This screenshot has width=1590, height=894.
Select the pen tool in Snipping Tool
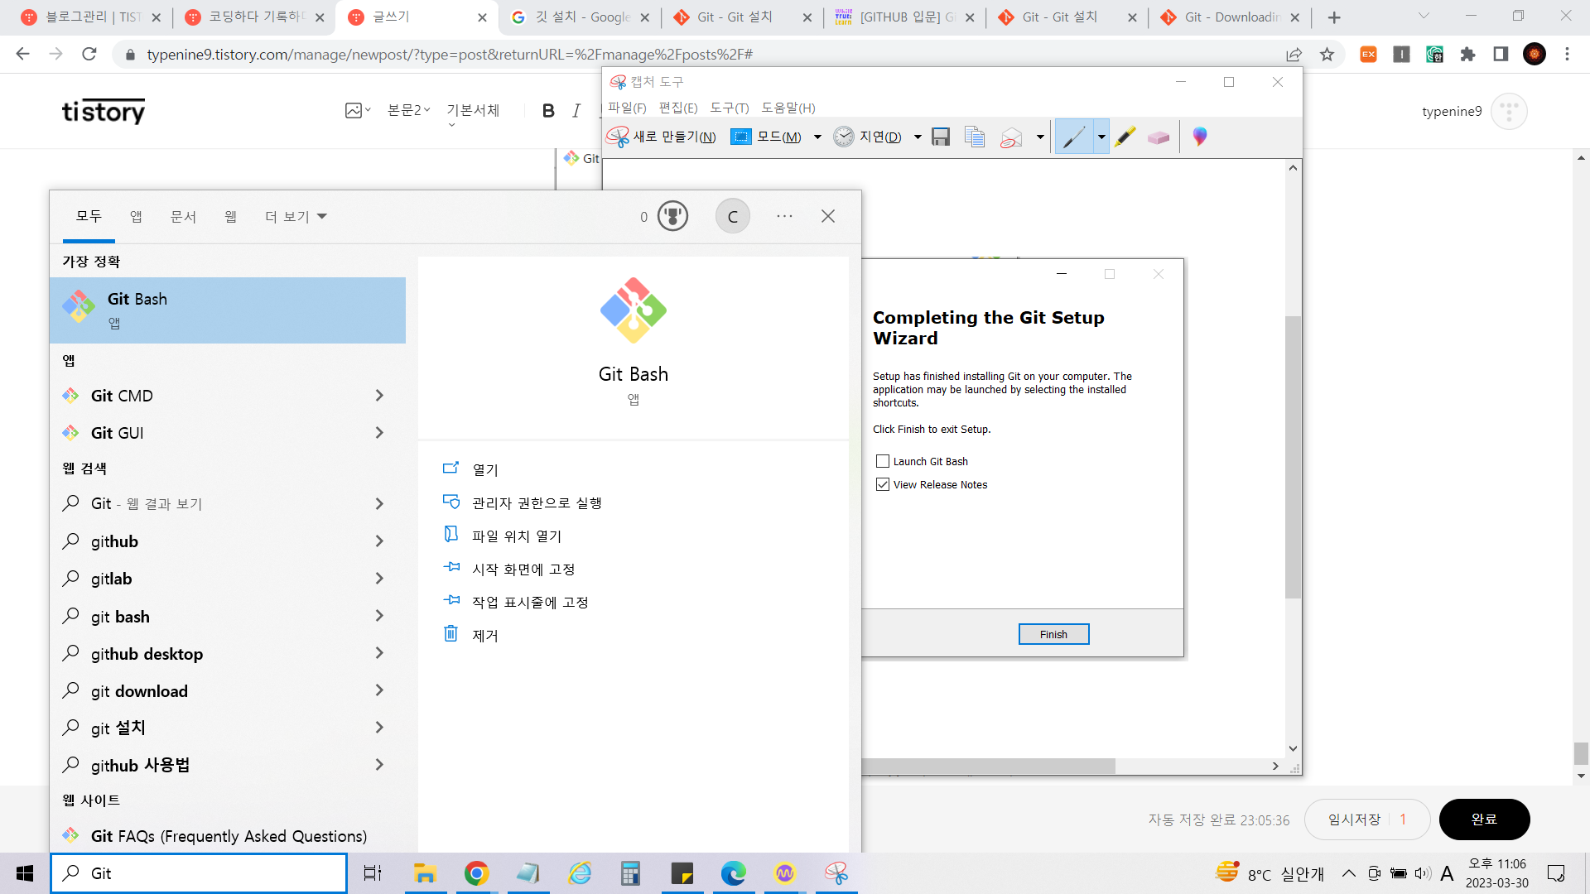click(x=1074, y=137)
